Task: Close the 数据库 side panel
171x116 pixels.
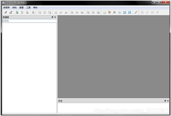Action: pyautogui.click(x=55, y=17)
